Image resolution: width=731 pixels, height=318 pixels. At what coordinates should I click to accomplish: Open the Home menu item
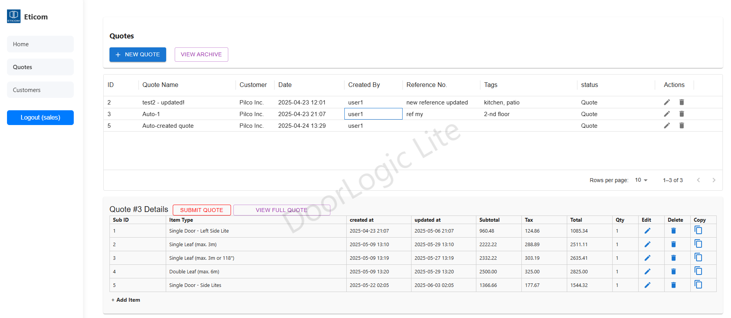coord(40,44)
